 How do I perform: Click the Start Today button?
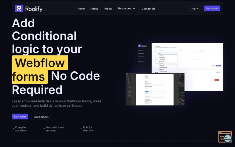20,116
